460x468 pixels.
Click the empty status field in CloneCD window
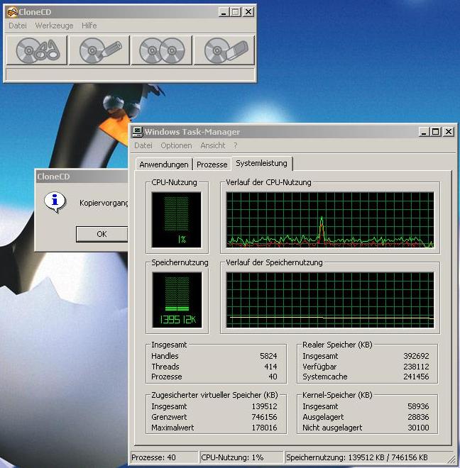tap(131, 74)
